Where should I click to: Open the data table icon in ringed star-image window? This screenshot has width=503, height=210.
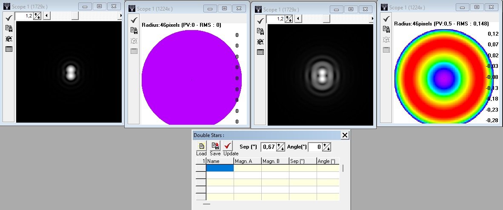(x=260, y=52)
